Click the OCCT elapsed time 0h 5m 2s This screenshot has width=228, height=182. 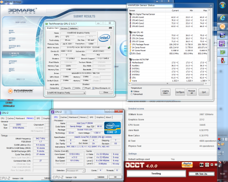pos(201,174)
